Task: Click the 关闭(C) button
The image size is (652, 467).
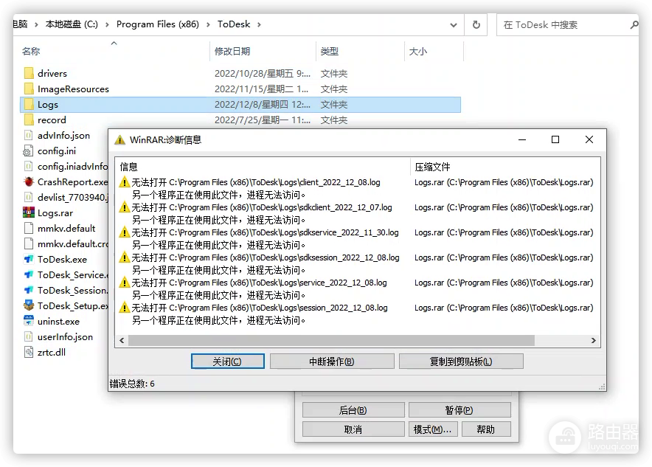Action: [x=227, y=362]
